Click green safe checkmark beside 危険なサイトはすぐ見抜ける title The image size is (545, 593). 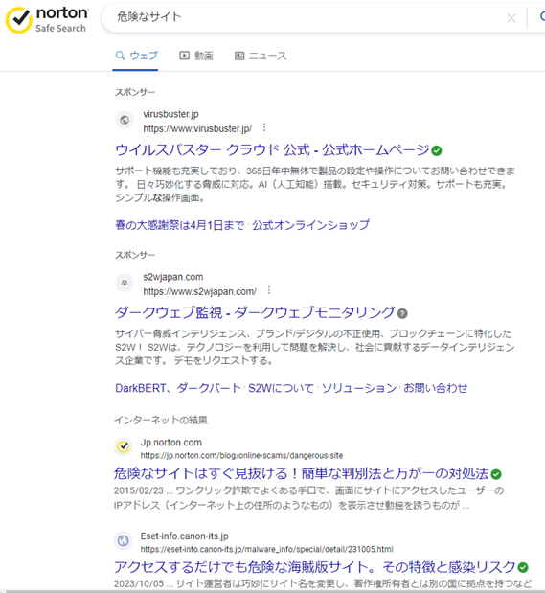tap(496, 474)
